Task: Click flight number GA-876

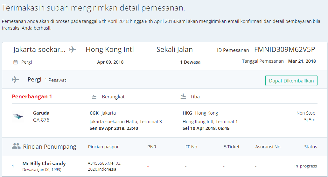Action: tap(41, 120)
